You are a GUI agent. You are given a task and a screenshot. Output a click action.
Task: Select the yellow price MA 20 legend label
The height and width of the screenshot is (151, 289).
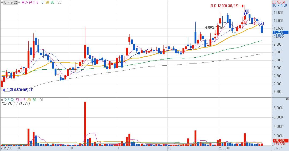(x=47, y=3)
